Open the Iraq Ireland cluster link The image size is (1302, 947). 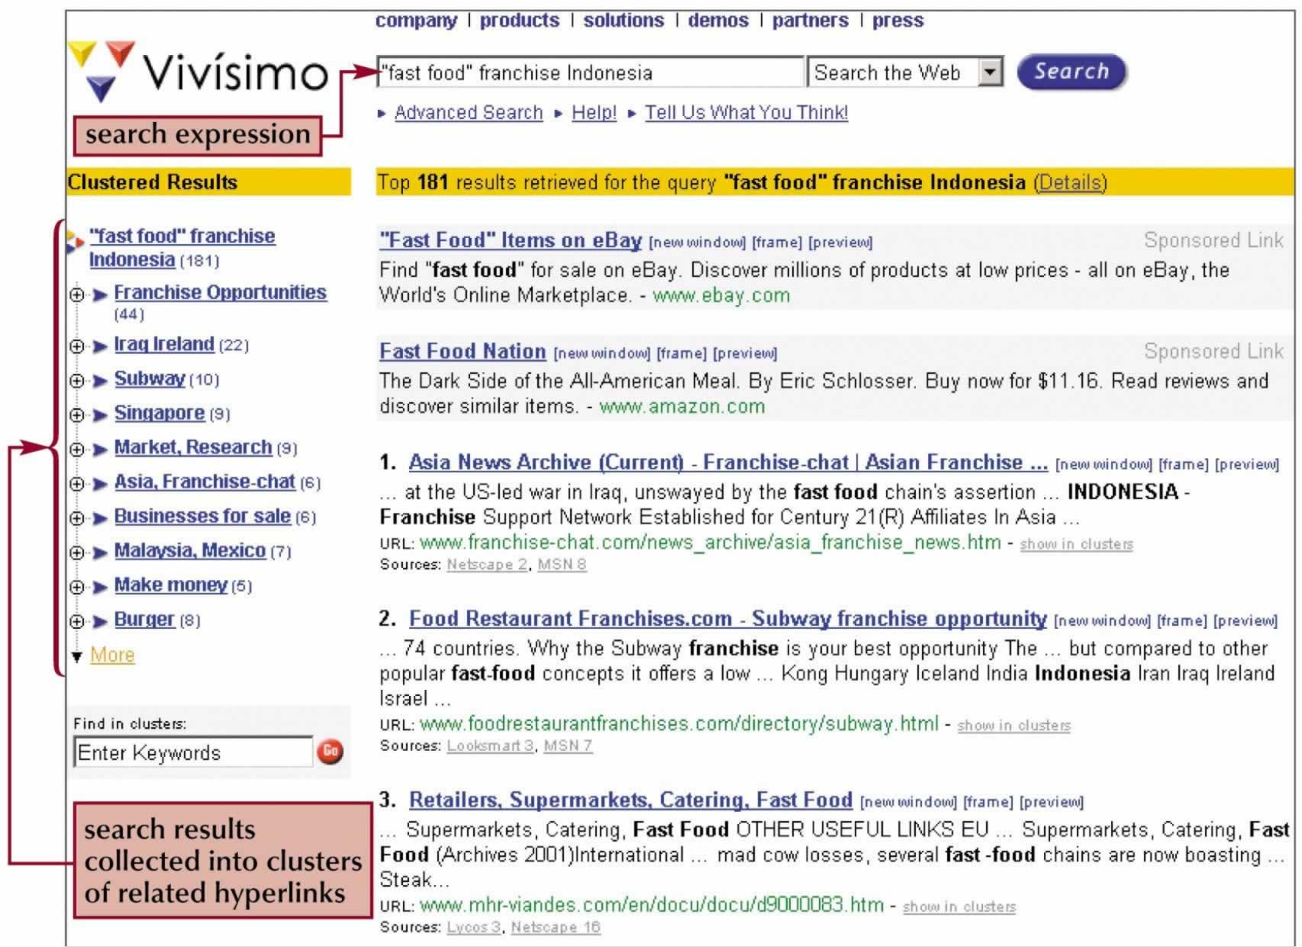tap(164, 344)
